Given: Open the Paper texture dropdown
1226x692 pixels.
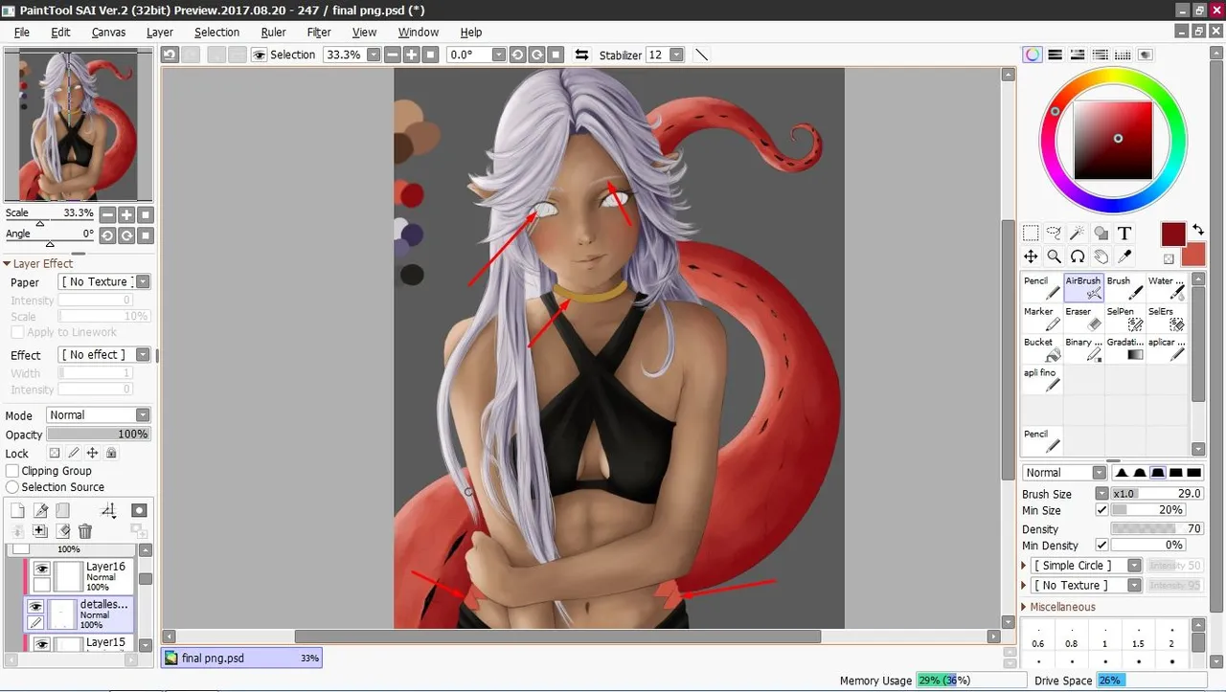Looking at the screenshot, I should click(143, 281).
